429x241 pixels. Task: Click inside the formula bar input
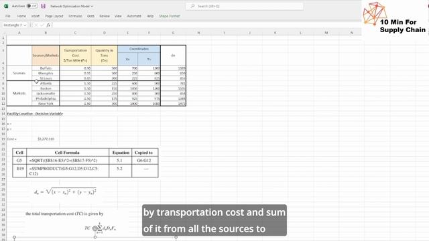coord(206,25)
